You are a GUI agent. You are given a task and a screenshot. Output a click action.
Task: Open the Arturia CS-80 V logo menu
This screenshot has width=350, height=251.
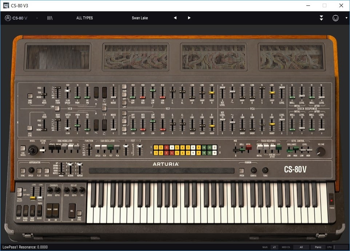tap(16, 18)
